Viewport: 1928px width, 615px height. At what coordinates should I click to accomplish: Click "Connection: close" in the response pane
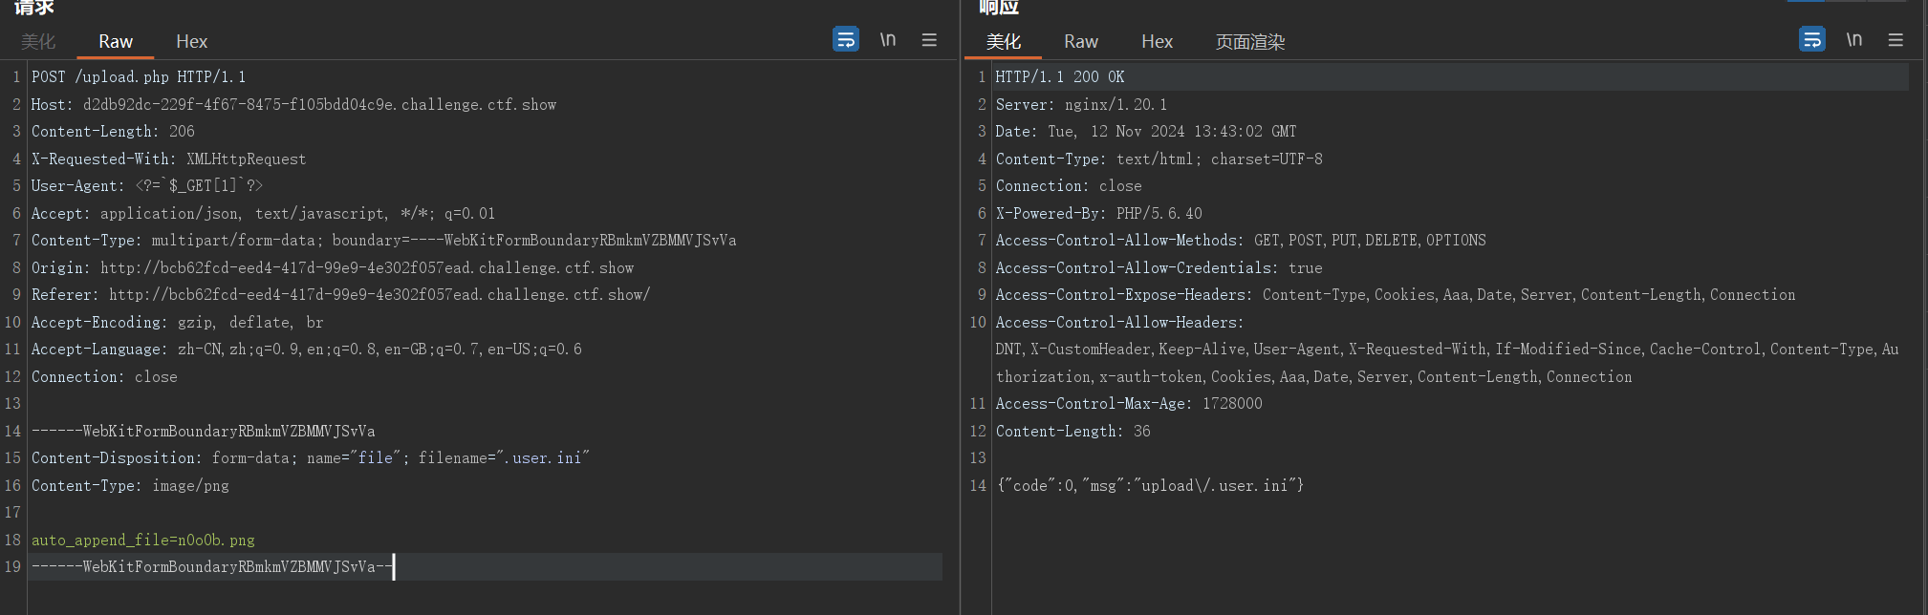tap(1069, 185)
